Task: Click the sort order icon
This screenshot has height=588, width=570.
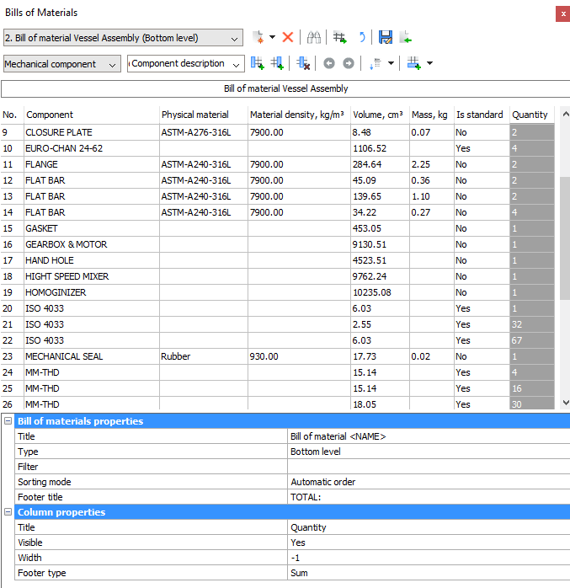Action: coord(376,63)
